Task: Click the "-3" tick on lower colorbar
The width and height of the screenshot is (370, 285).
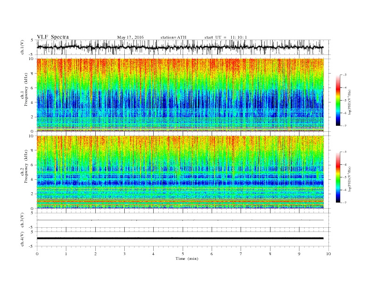Action: pos(345,152)
